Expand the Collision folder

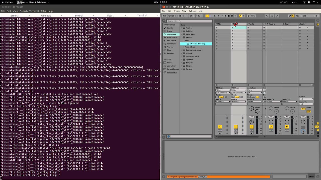point(181,31)
